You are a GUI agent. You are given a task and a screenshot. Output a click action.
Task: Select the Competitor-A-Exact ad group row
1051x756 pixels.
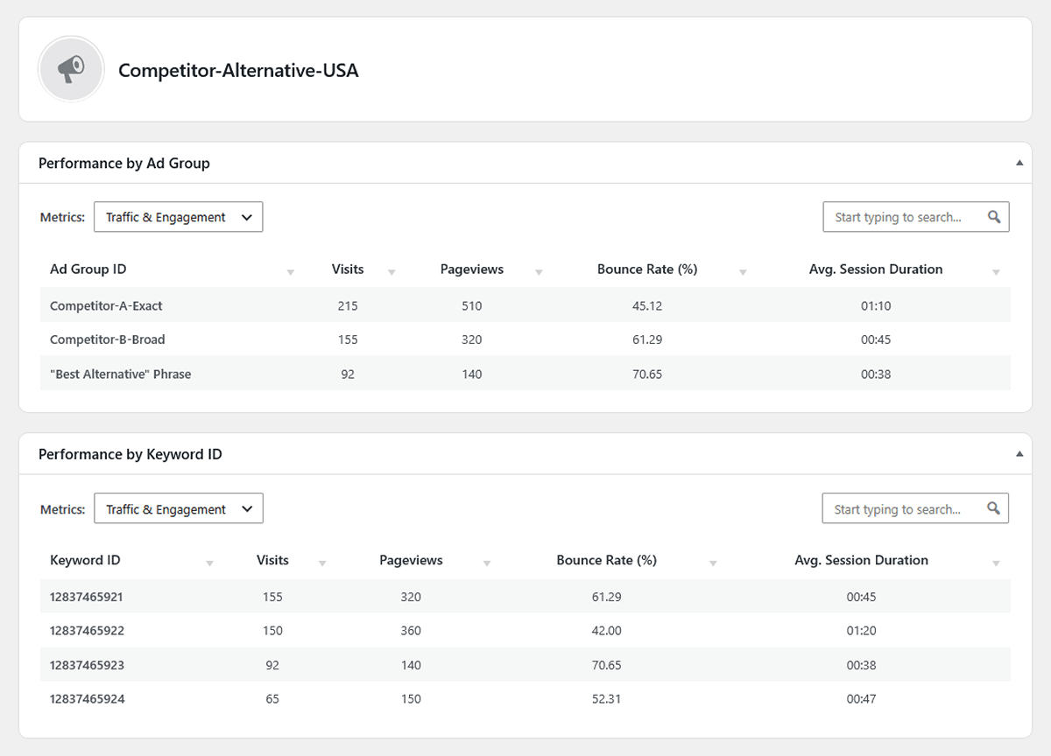(525, 305)
